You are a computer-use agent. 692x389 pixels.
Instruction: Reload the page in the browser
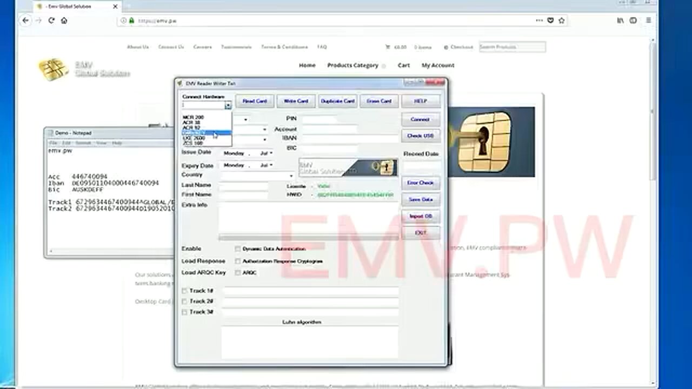click(51, 21)
